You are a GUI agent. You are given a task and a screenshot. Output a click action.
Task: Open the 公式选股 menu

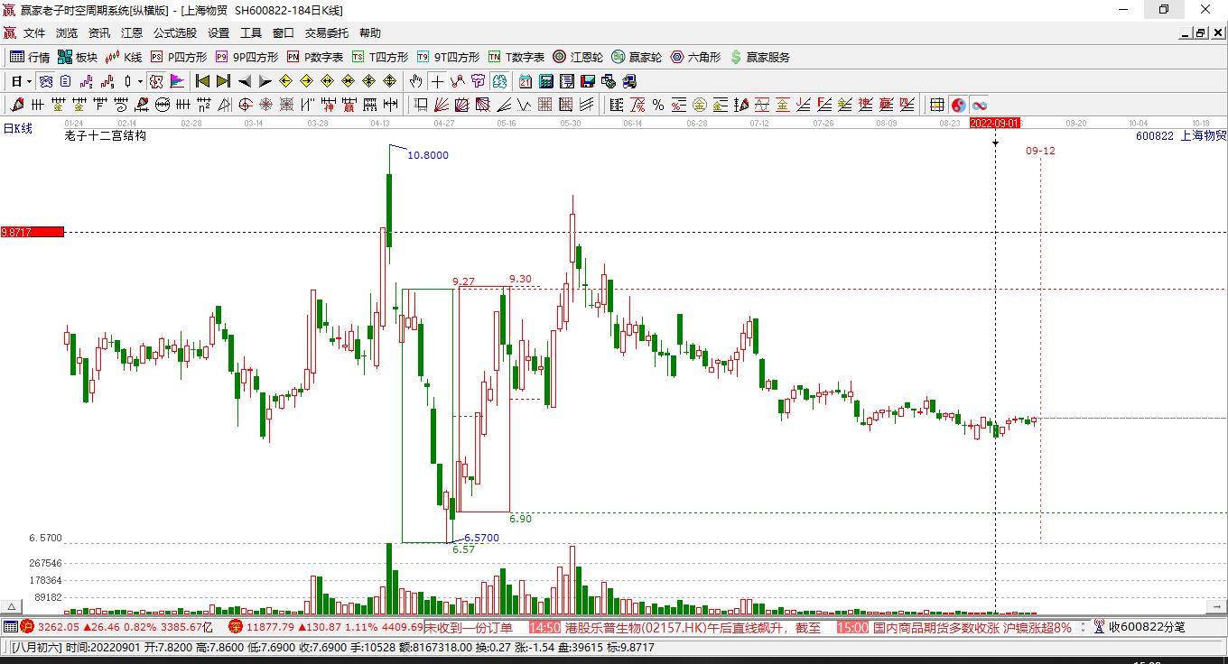pos(175,32)
